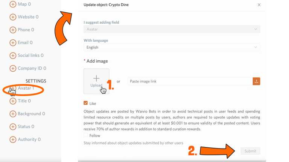Click the plus icon beside Title
This screenshot has width=289, height=162.
(x=13, y=101)
